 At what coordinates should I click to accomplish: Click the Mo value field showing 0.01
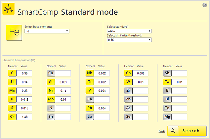63,100
